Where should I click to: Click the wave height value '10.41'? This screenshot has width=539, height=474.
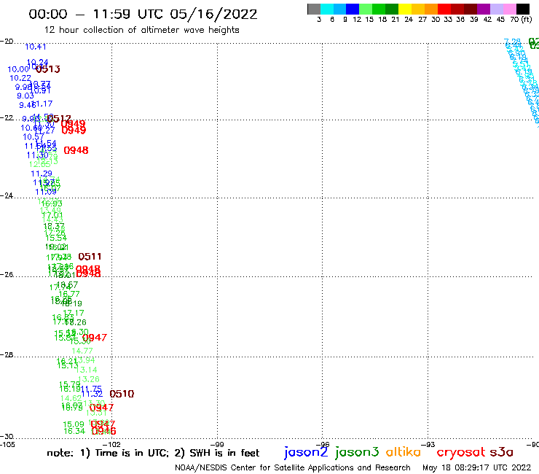pyautogui.click(x=36, y=47)
